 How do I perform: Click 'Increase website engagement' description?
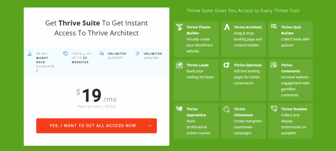pos(295,86)
